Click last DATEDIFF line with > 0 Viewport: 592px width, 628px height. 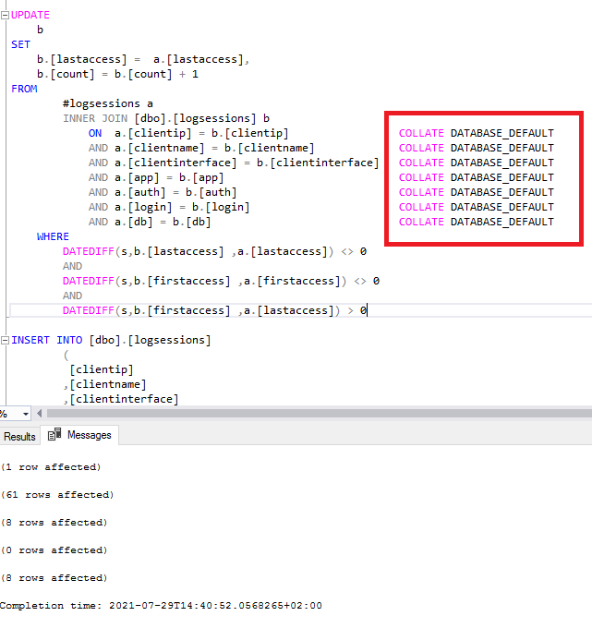coord(214,311)
